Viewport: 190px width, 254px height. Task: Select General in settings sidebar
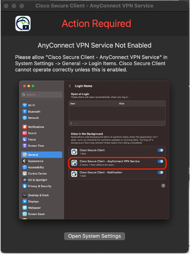42,155
